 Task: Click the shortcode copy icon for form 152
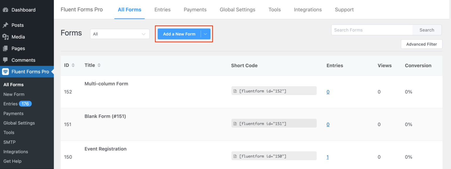(x=235, y=91)
